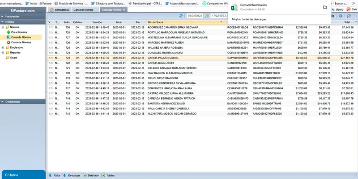Click the Detallado Excel icon
The width and height of the screenshot is (358, 179).
(85, 175)
